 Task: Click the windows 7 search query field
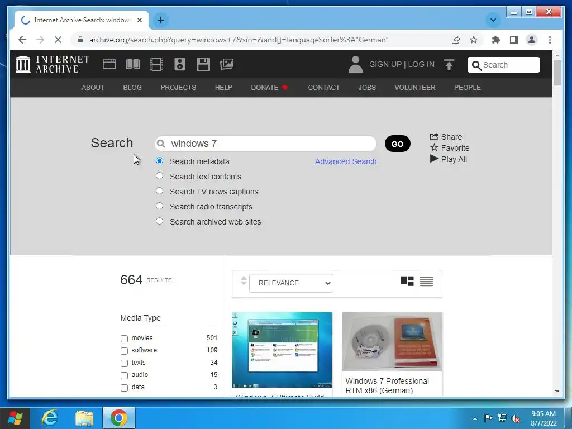(265, 144)
